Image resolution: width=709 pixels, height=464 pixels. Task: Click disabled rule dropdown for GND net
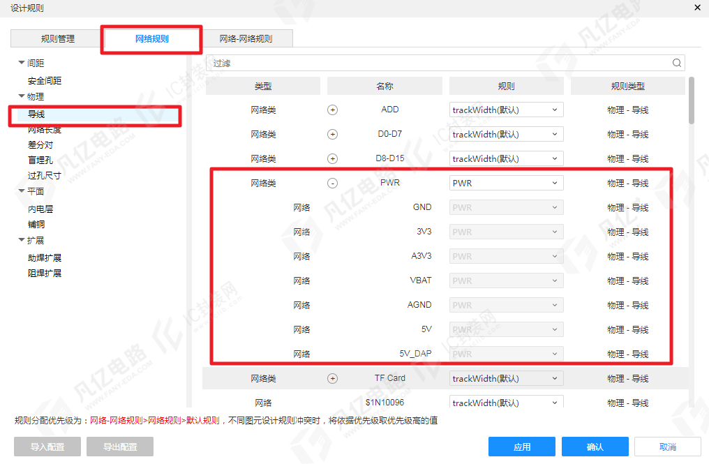[x=507, y=208]
